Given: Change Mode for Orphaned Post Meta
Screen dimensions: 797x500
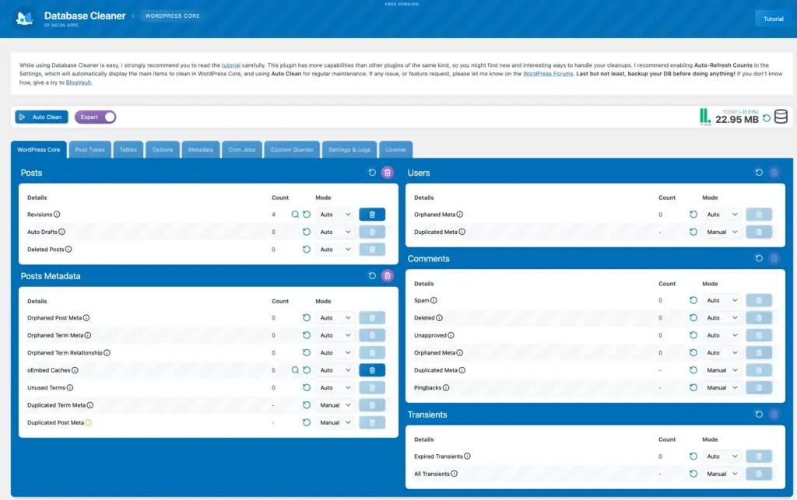Looking at the screenshot, I should pyautogui.click(x=335, y=318).
